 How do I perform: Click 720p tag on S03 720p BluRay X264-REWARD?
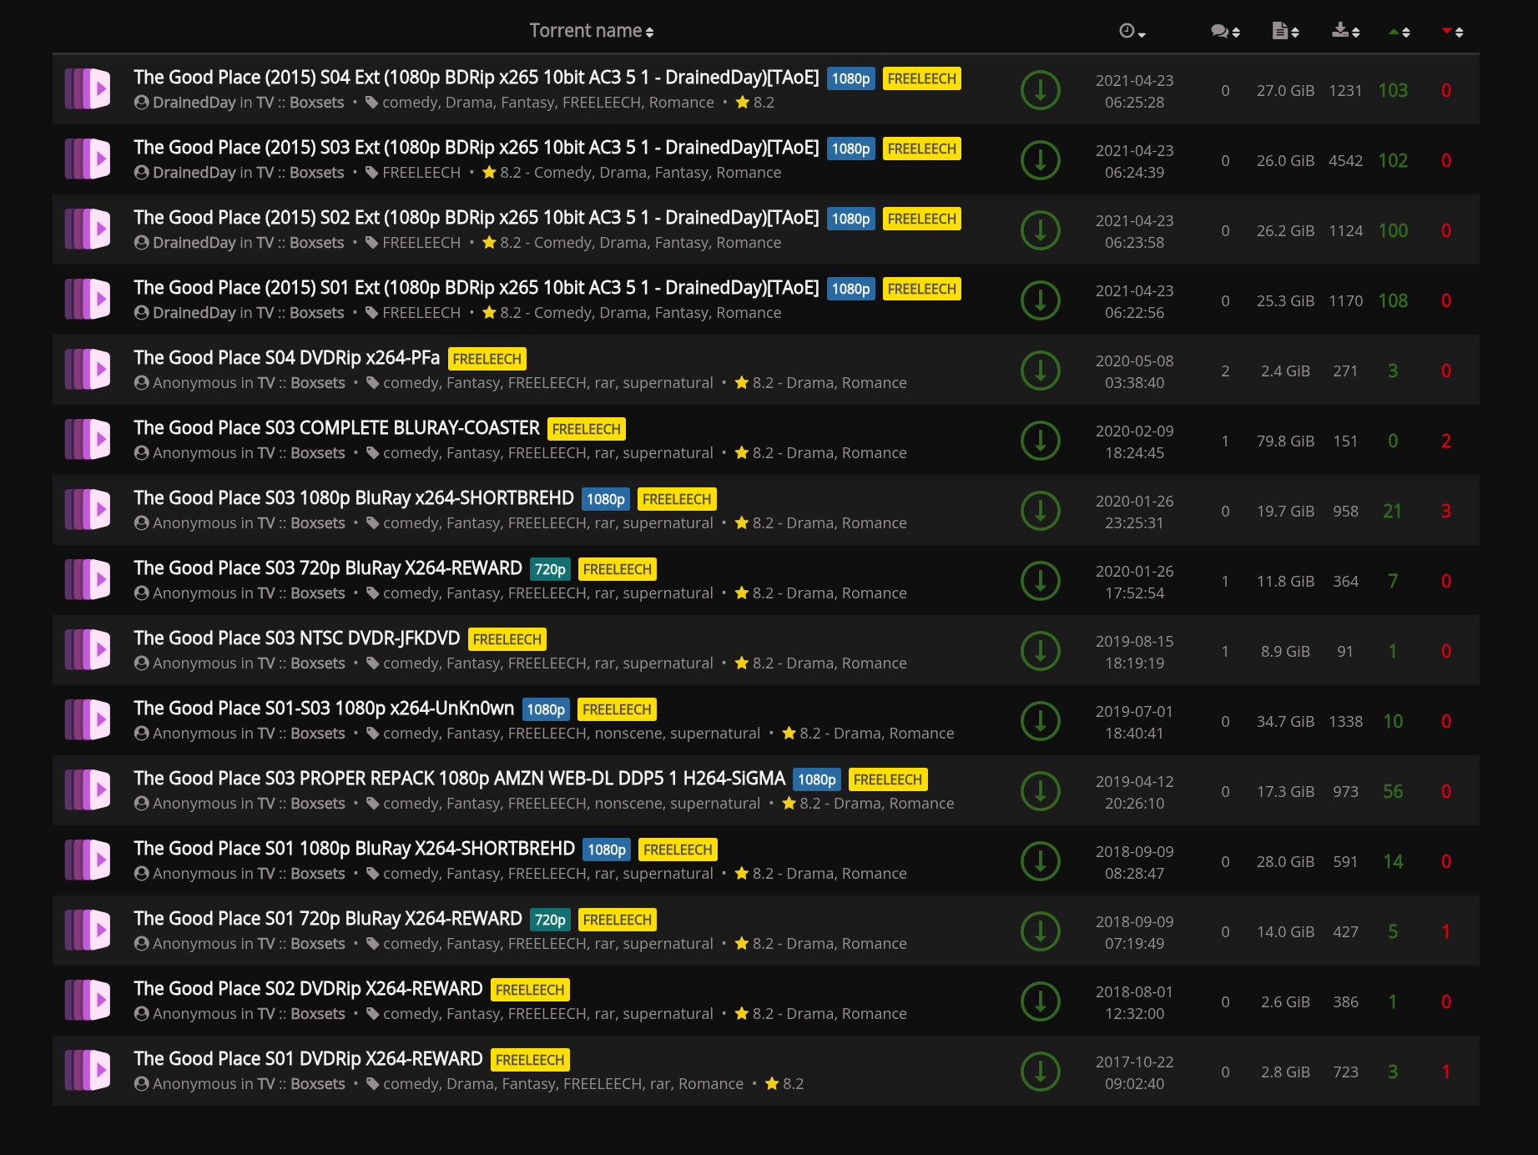tap(550, 569)
